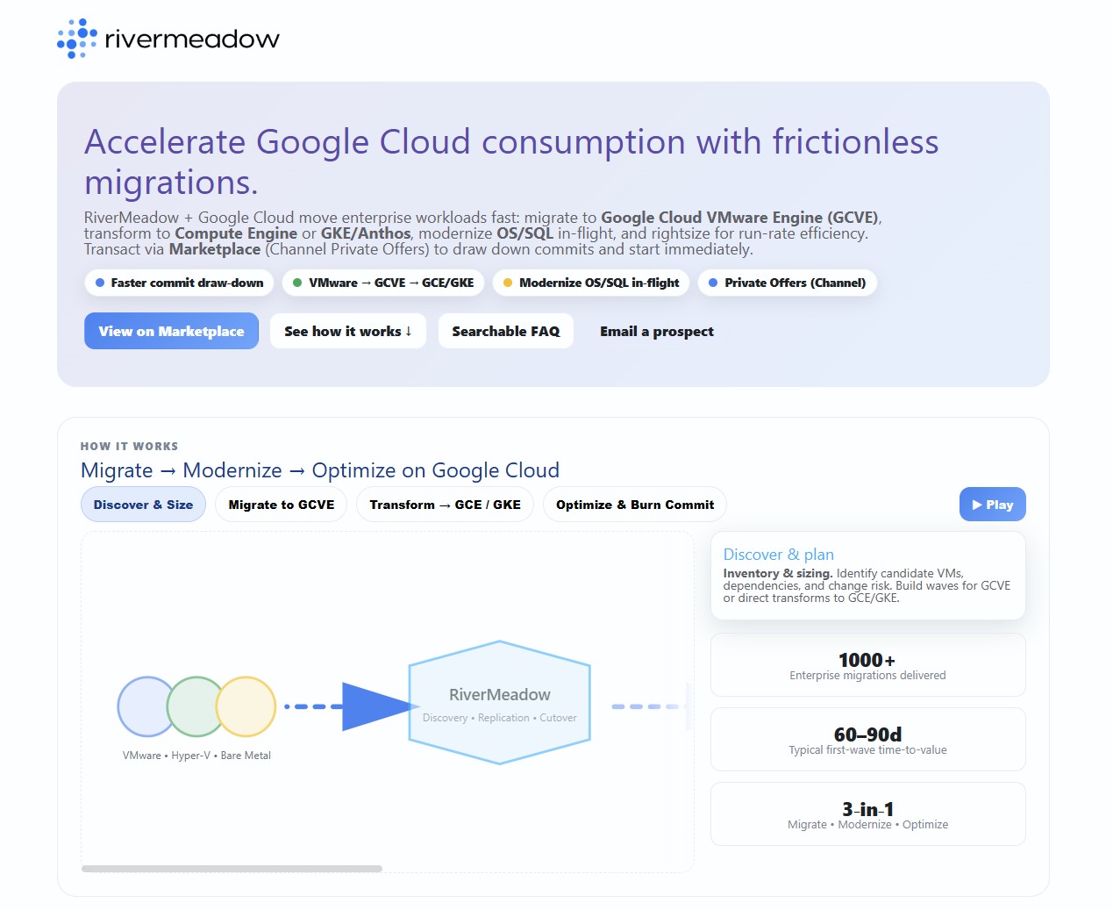
Task: Switch to Optimize & Burn Commit tab
Action: [x=635, y=505]
